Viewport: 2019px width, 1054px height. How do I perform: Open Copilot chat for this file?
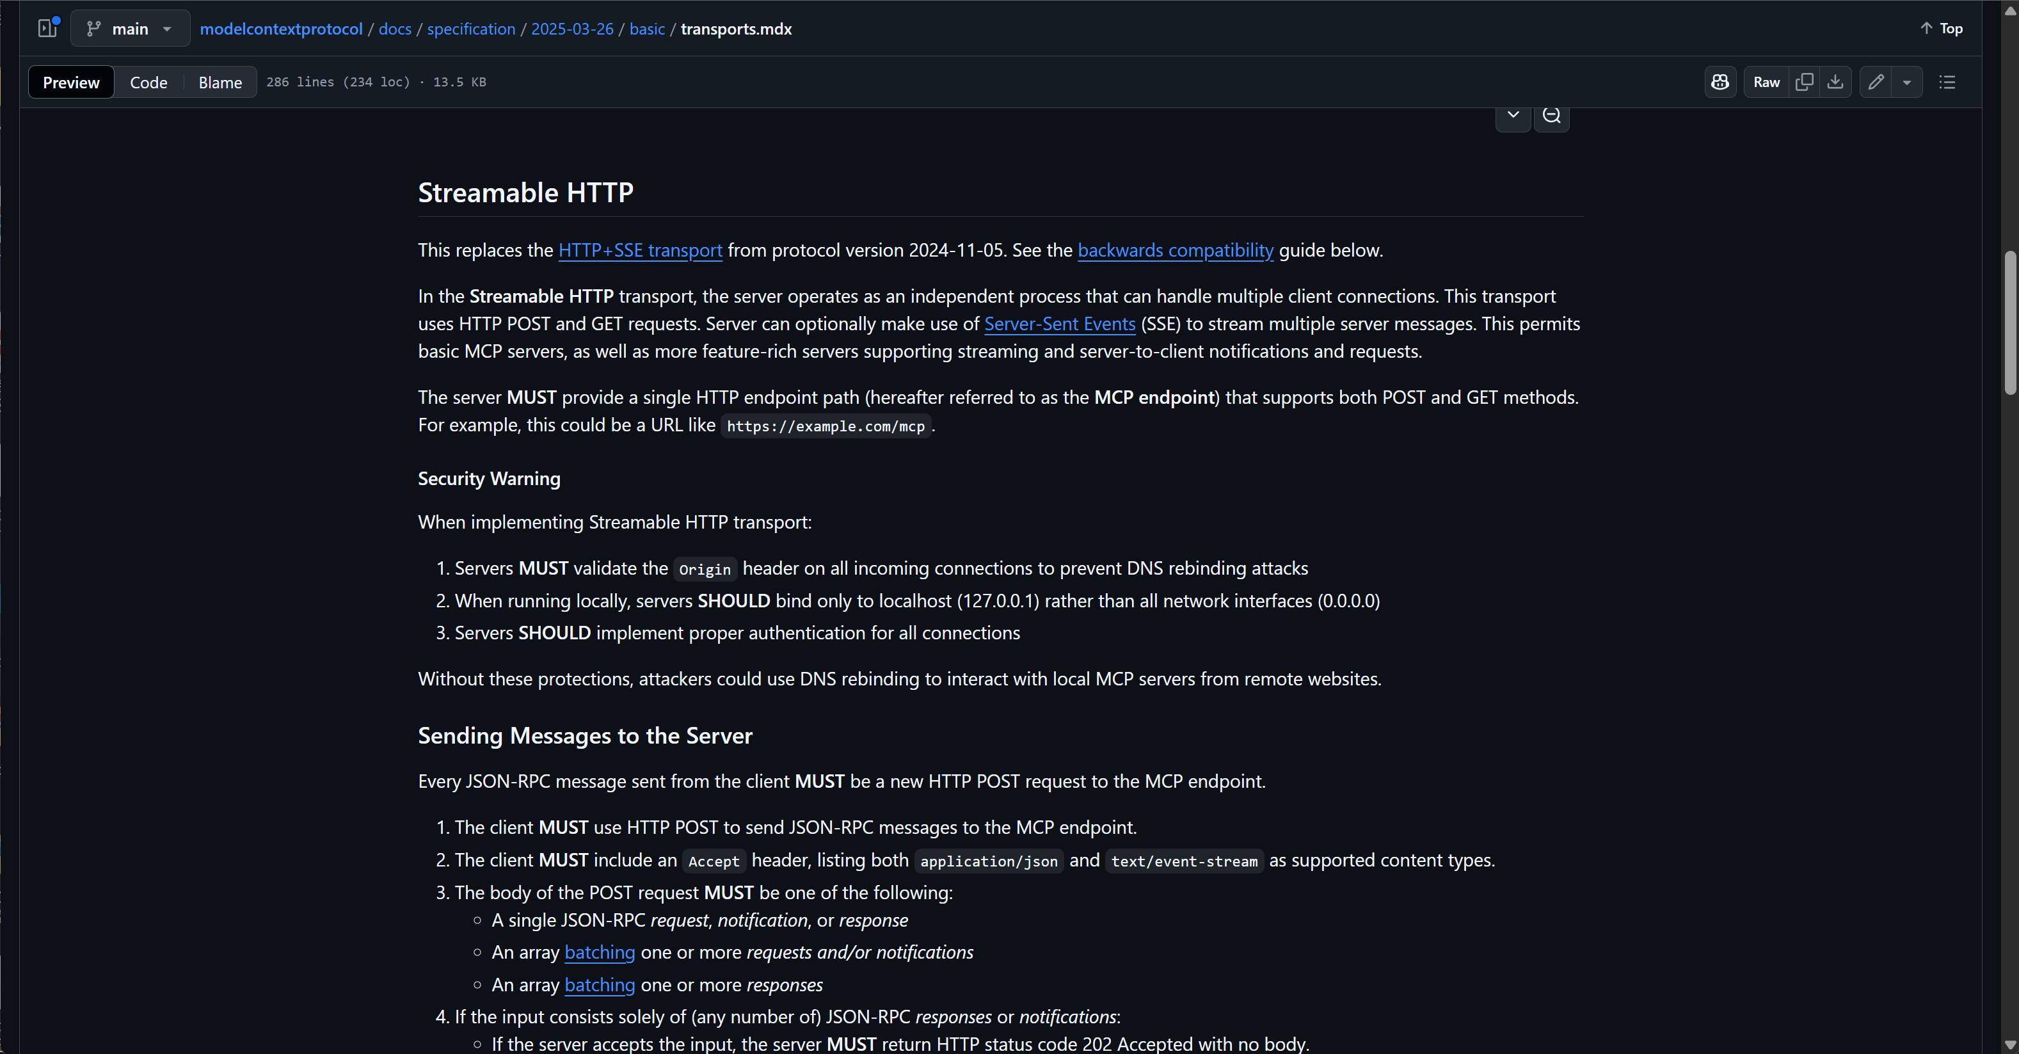1720,83
